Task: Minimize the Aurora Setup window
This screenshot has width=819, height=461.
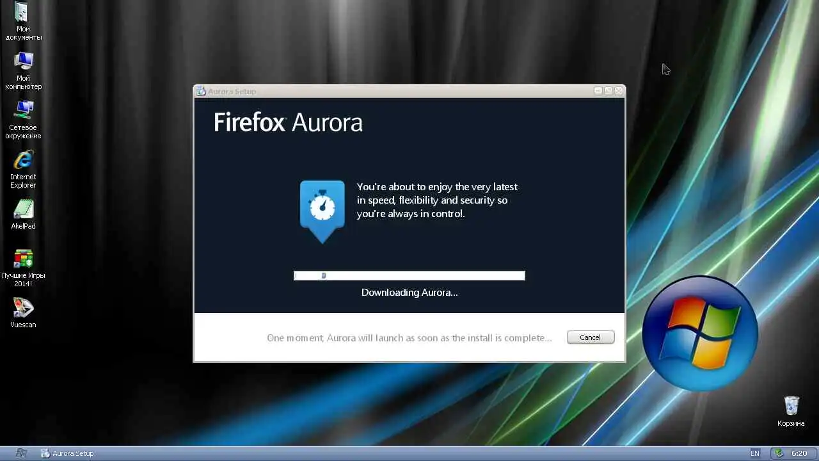Action: click(x=598, y=91)
